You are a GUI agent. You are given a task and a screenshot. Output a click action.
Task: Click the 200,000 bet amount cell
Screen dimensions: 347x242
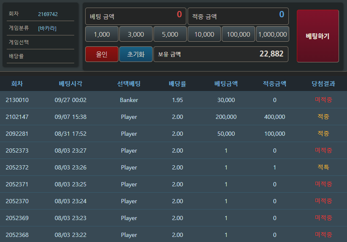point(226,117)
